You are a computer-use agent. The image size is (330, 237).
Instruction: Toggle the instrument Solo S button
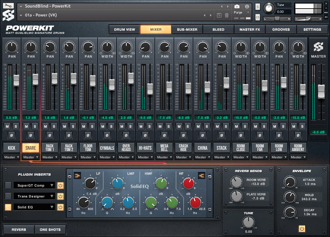(x=258, y=7)
